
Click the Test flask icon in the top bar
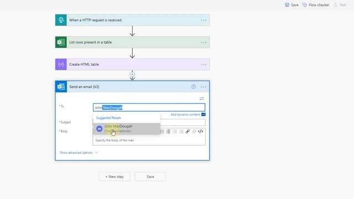click(x=336, y=5)
